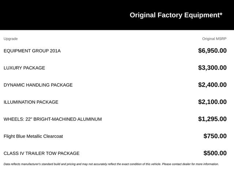
Task: Choose the DYNAMIC HANDLING PACKAGE item
Action: coord(38,85)
